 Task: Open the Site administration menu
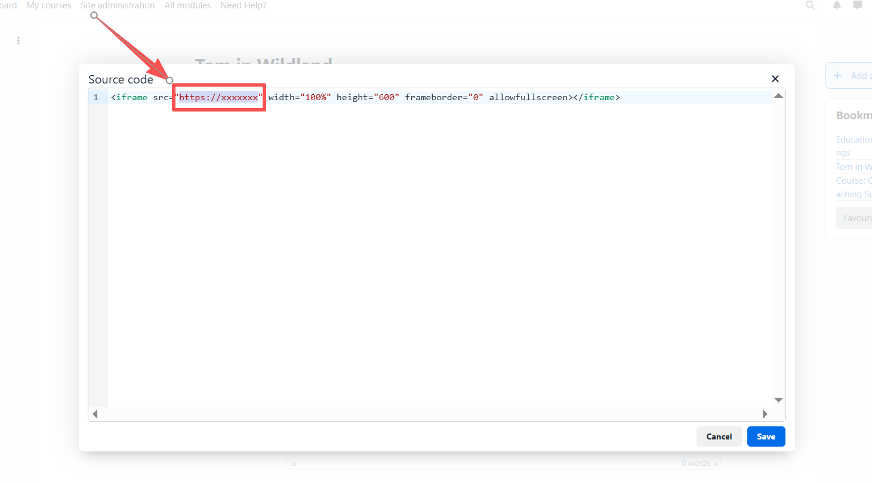(118, 5)
